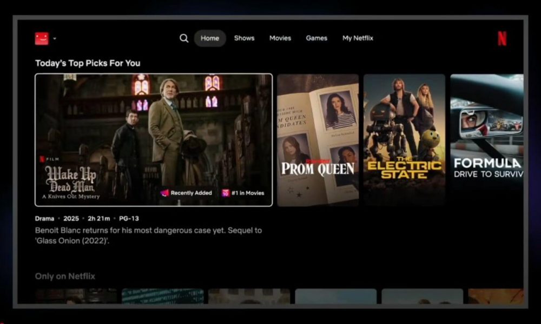Click the 'Only on Netflix' row heading
Screen dimensions: 541x324
(65, 276)
